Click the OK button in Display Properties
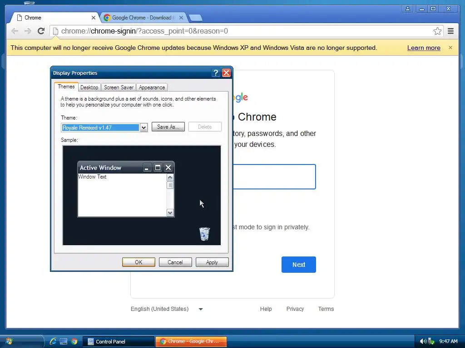The width and height of the screenshot is (465, 348). 139,262
